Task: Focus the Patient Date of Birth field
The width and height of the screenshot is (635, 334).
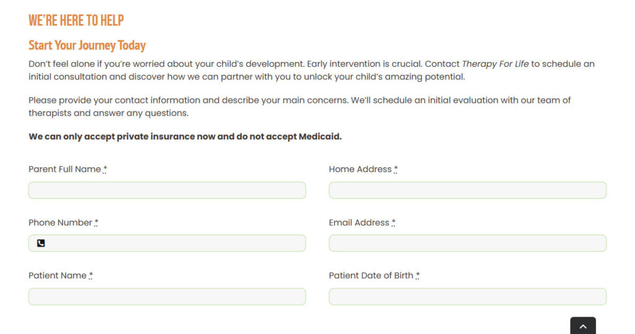Action: click(x=468, y=297)
